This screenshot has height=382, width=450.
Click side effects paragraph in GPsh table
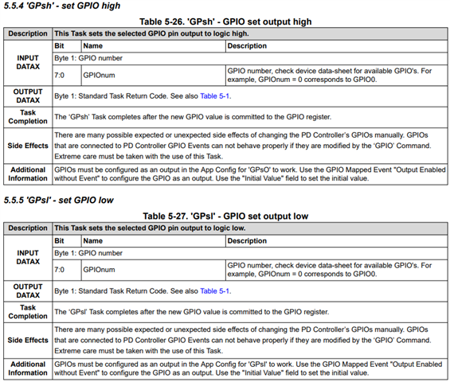pos(243,146)
